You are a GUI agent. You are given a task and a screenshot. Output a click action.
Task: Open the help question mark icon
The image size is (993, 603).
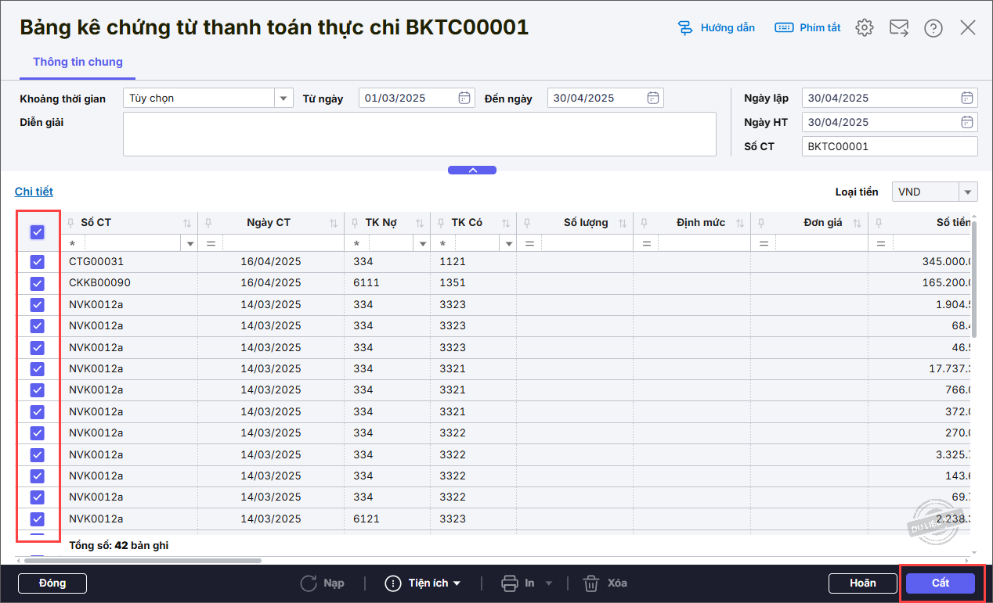click(x=933, y=28)
